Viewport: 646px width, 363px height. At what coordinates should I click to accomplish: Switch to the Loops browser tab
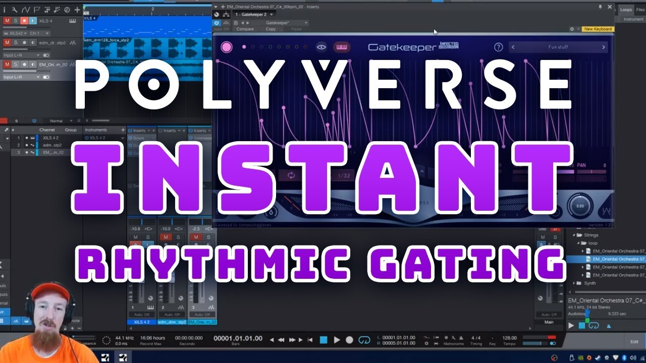[626, 10]
